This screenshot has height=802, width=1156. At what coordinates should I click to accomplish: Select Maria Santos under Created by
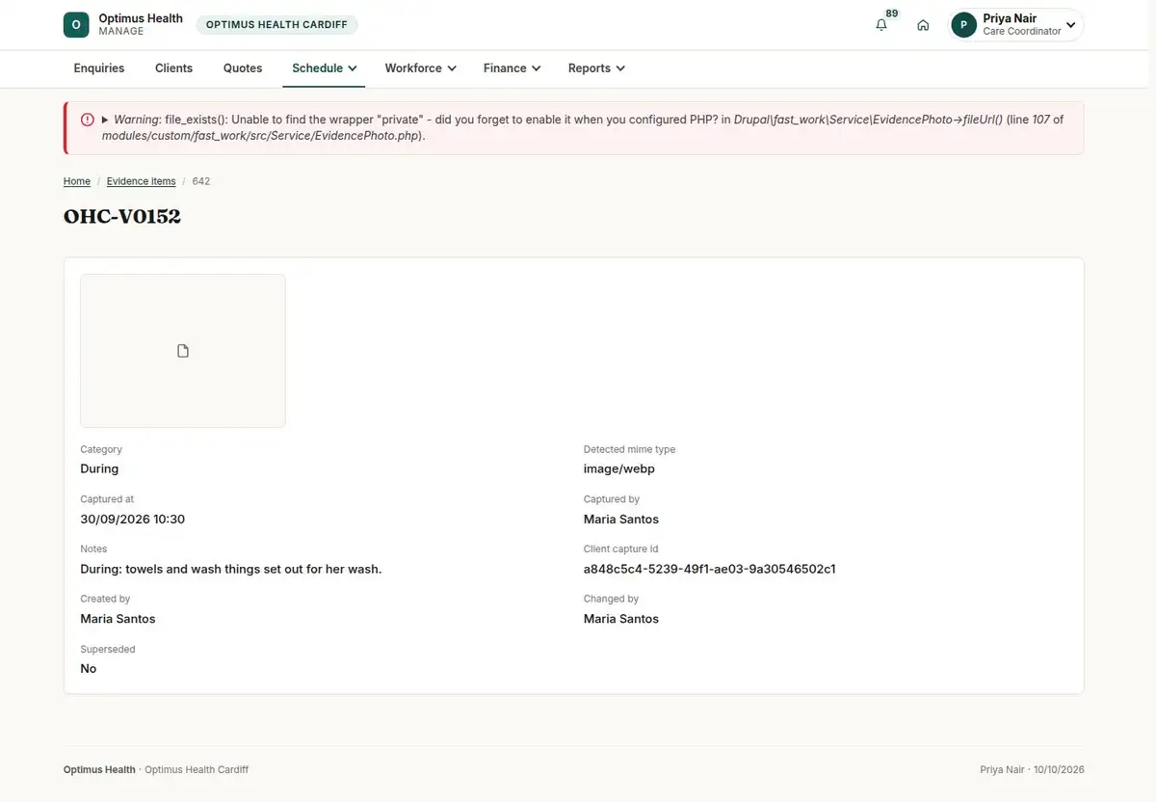118,619
